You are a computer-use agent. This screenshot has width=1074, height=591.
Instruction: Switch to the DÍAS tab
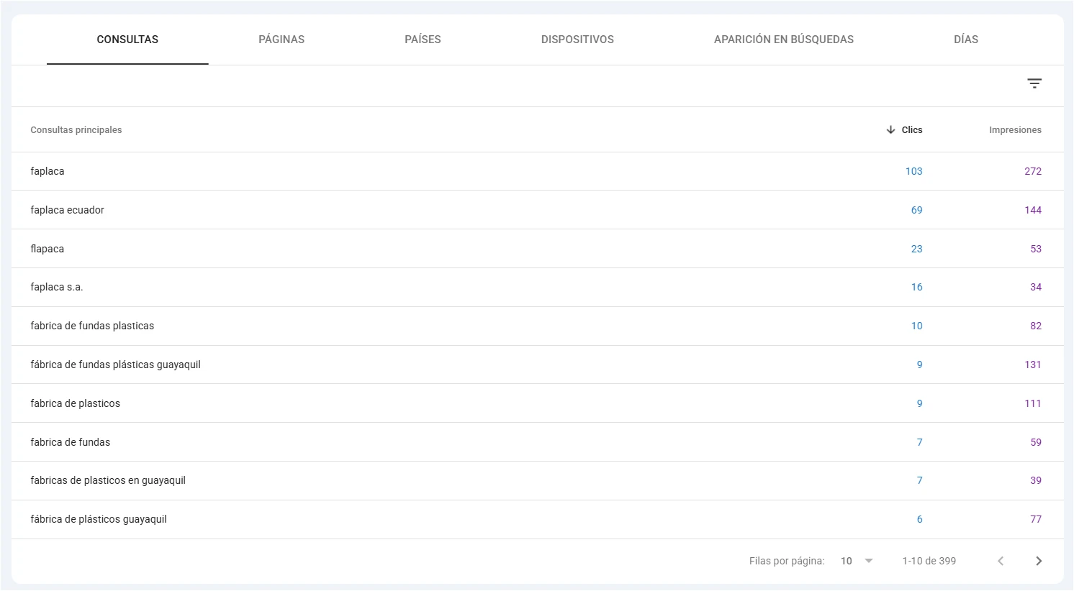pos(966,40)
